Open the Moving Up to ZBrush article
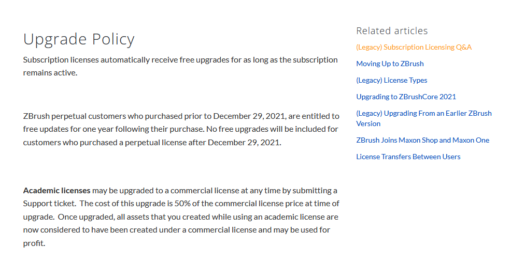 (x=390, y=64)
